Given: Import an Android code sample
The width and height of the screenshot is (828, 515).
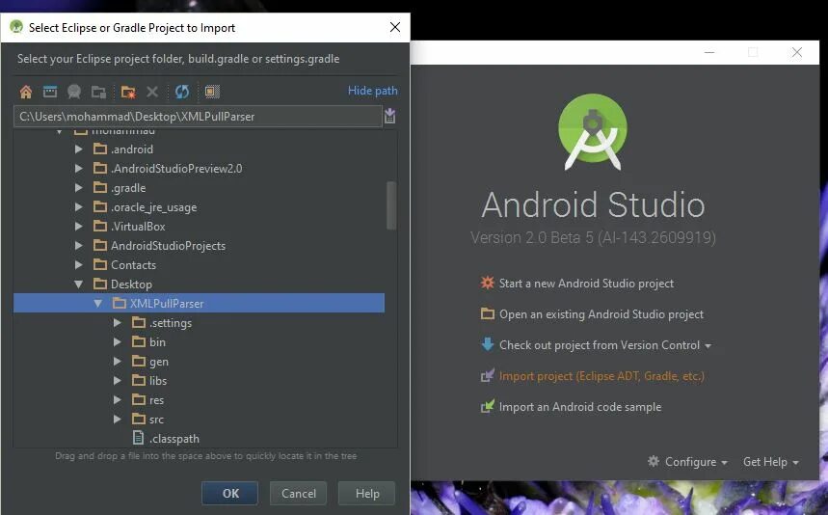Looking at the screenshot, I should click(580, 407).
